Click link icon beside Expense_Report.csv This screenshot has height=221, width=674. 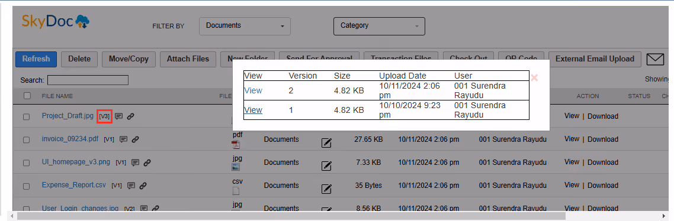[x=143, y=186]
